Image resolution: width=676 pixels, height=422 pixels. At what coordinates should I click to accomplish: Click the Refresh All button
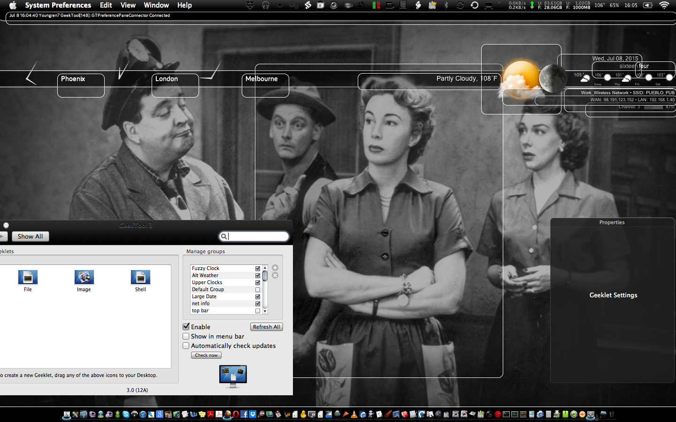click(266, 327)
